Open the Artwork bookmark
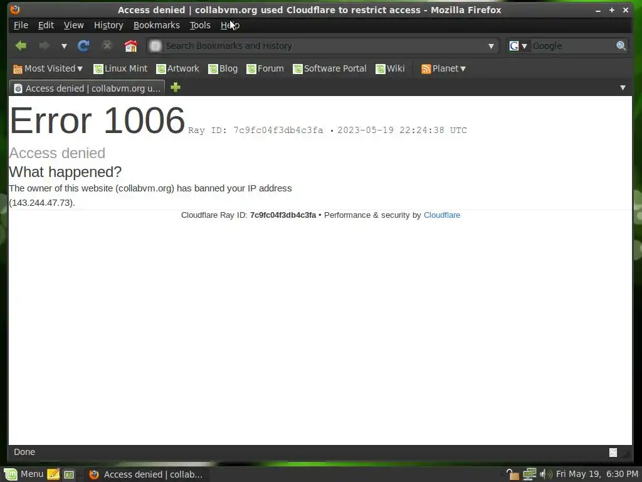Image resolution: width=642 pixels, height=482 pixels. (177, 69)
